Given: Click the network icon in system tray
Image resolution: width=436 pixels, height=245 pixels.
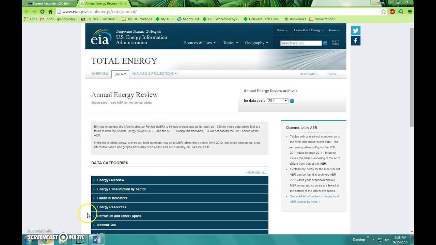Looking at the screenshot, I should coord(380,240).
